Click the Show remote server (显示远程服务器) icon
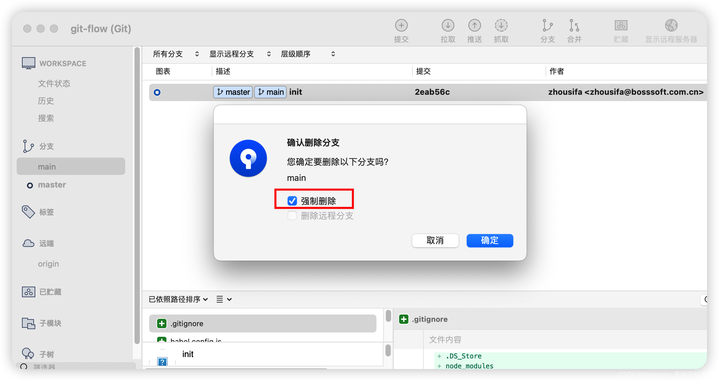This screenshot has width=719, height=381. (x=671, y=26)
